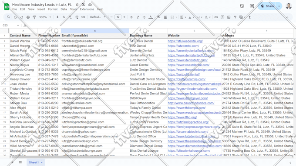Expand the Sheet1 tab options arrow
This screenshot has width=296, height=166.
pos(42,162)
